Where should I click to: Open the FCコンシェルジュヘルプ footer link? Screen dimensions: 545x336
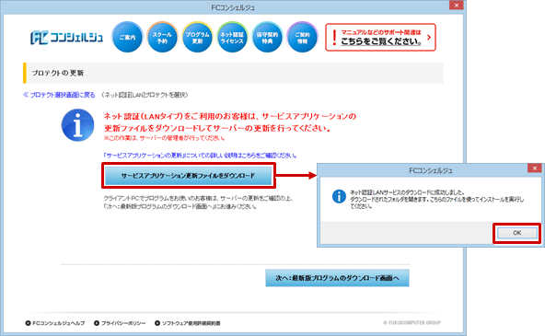[x=55, y=323]
